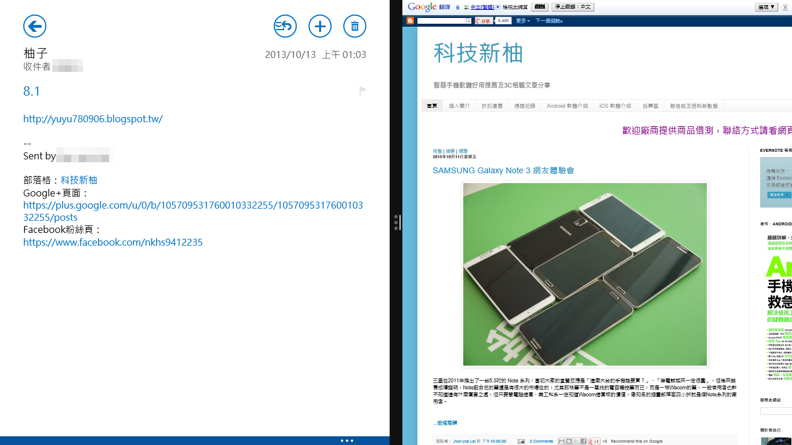Open the yuyu780906.blogspot.tw link
Viewport: 792px width, 445px height.
tap(93, 119)
